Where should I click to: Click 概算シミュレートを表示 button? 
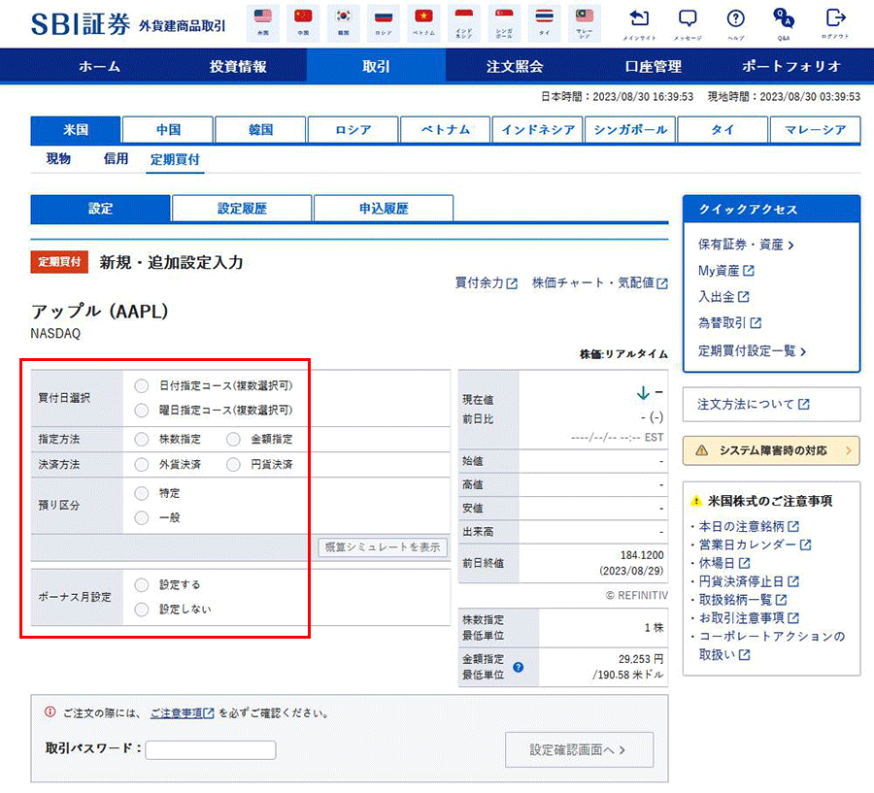click(x=383, y=547)
